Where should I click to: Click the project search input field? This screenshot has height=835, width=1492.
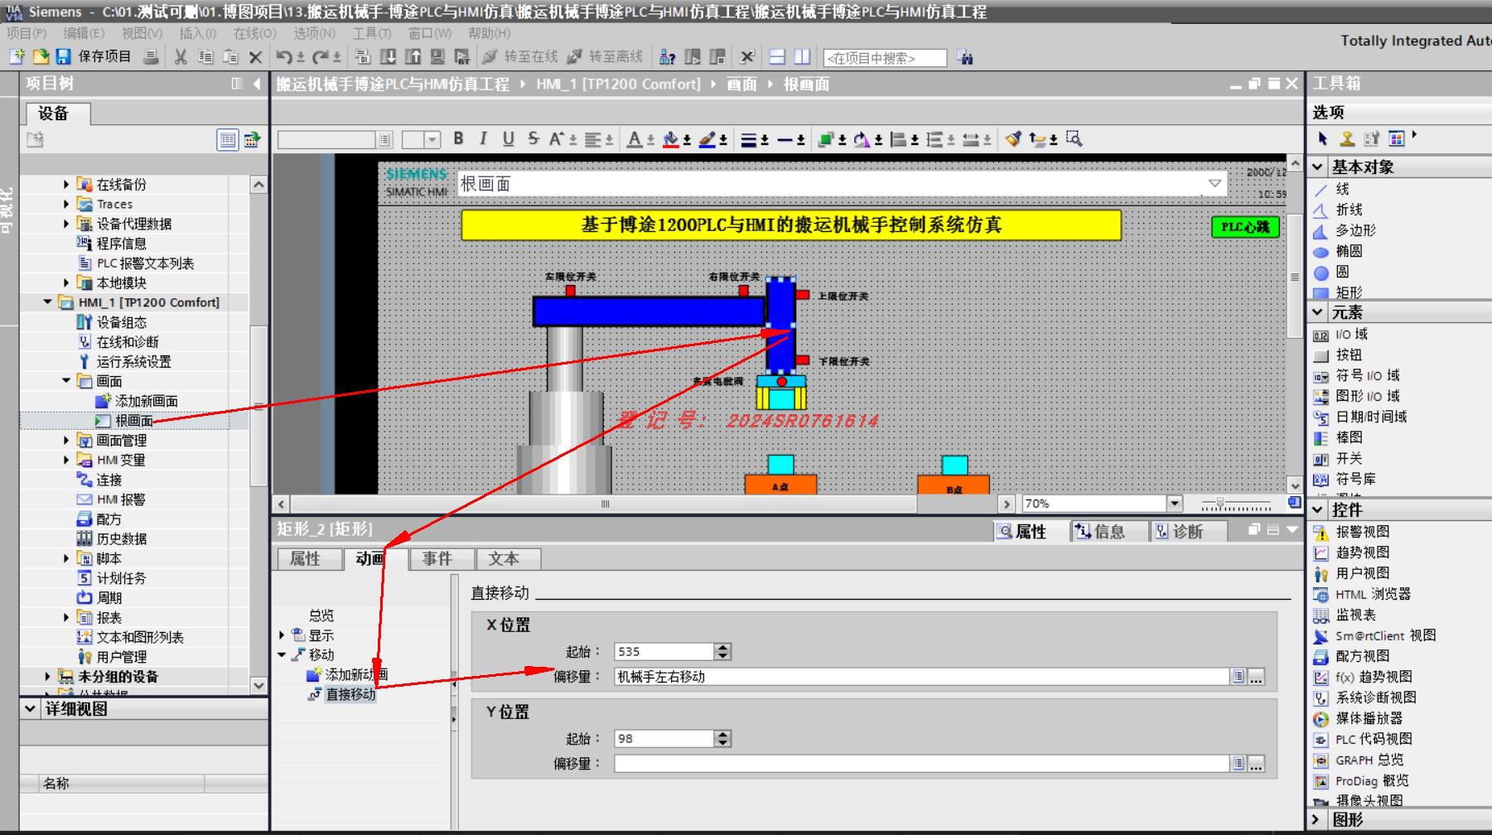(x=885, y=58)
